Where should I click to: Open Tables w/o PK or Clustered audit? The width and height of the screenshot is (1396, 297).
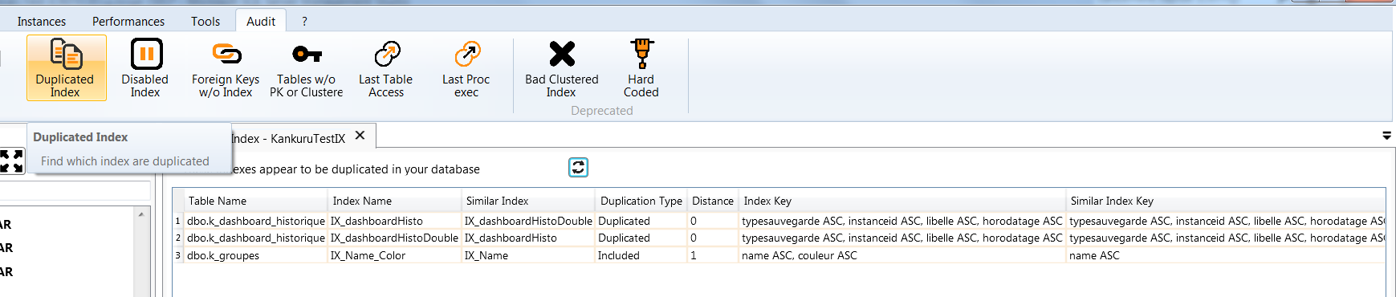[x=306, y=68]
